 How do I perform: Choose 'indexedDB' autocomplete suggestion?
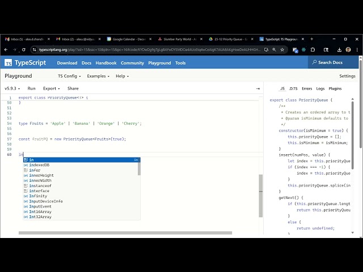click(81, 165)
